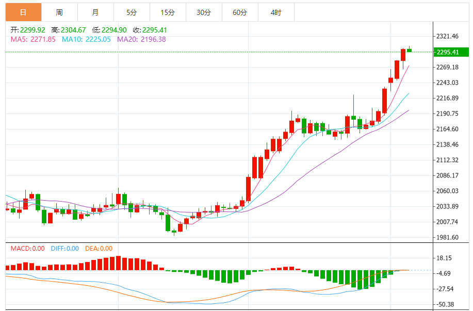Image resolution: width=473 pixels, height=311 pixels.
Task: Click the DEA:0.00 label
Action: pos(99,248)
